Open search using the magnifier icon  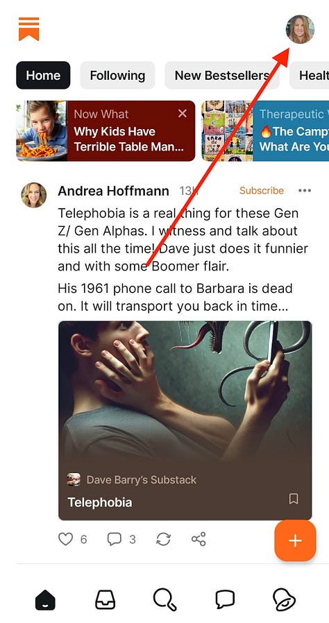click(x=164, y=599)
